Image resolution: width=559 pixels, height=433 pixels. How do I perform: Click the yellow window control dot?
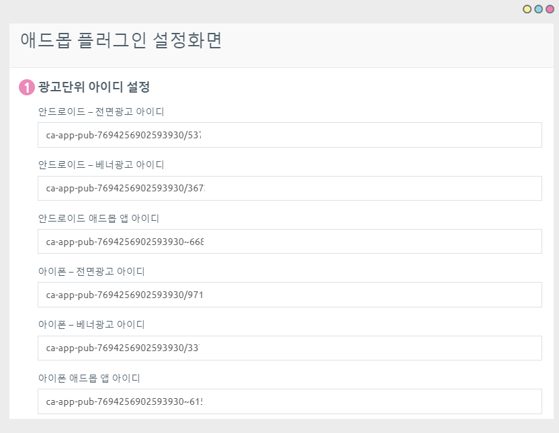[x=527, y=9]
